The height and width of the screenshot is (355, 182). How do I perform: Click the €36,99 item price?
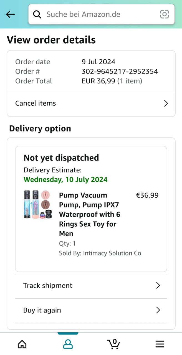tap(147, 195)
